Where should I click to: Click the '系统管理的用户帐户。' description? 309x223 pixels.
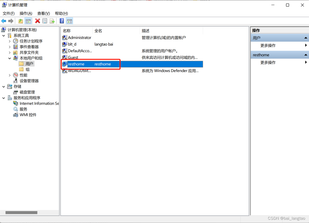160,51
